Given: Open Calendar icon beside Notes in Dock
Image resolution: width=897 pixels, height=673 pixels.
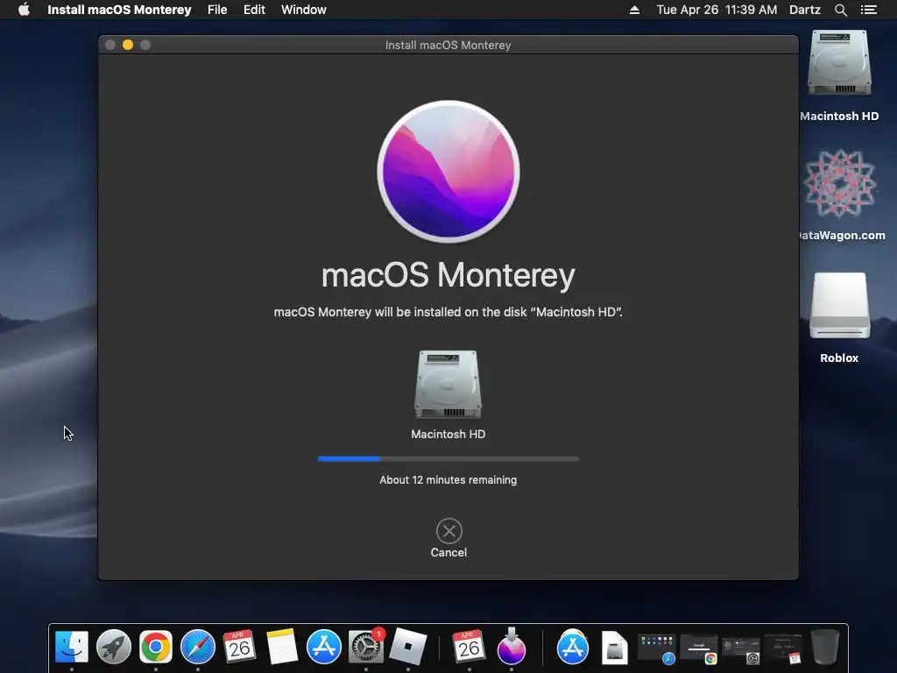Looking at the screenshot, I should tap(240, 648).
